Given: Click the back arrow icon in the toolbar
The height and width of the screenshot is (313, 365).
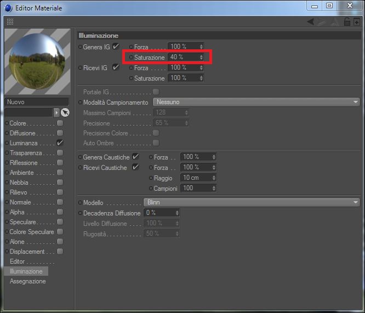Looking at the screenshot, I should tap(311, 22).
